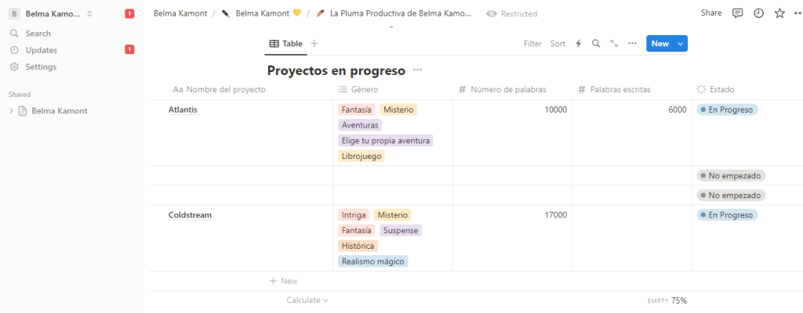Click the Share button

711,13
